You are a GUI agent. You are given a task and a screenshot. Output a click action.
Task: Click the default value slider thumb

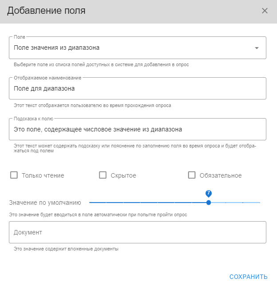point(209,203)
